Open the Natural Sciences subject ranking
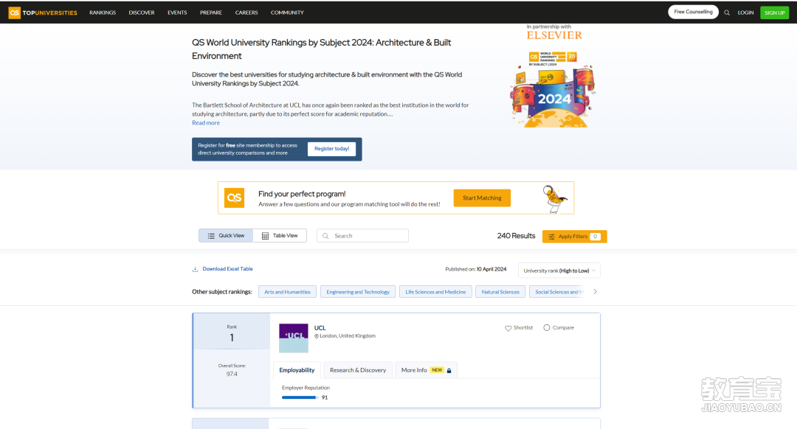 (x=500, y=292)
